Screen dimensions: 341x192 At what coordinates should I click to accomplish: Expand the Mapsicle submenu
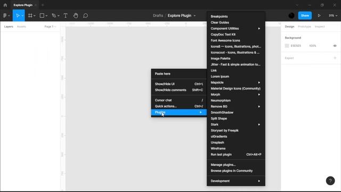click(236, 83)
